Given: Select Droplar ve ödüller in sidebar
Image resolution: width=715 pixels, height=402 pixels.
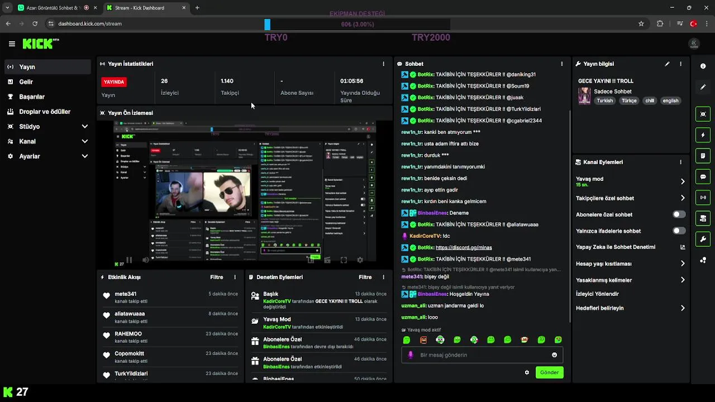Looking at the screenshot, I should click(x=47, y=112).
